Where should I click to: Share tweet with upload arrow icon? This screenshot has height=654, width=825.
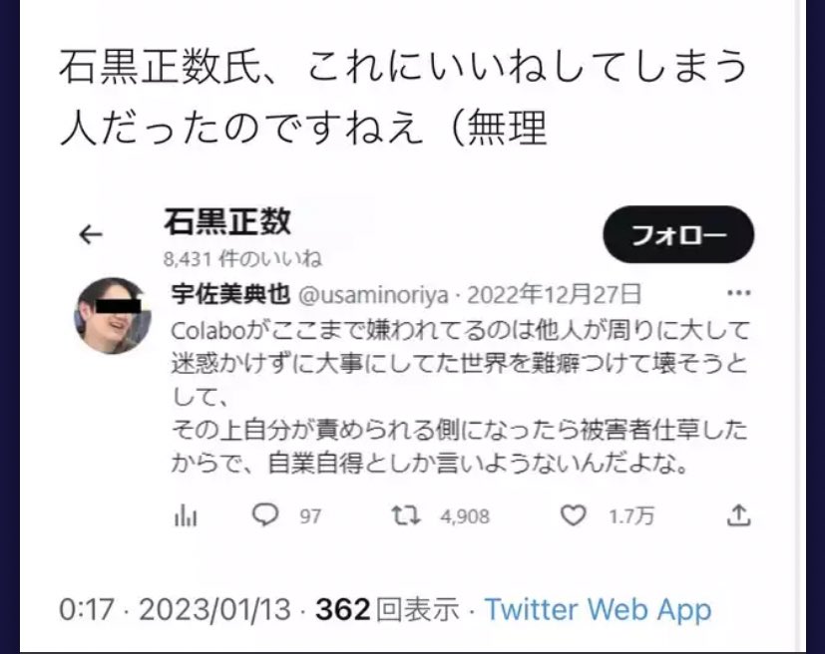tap(739, 515)
